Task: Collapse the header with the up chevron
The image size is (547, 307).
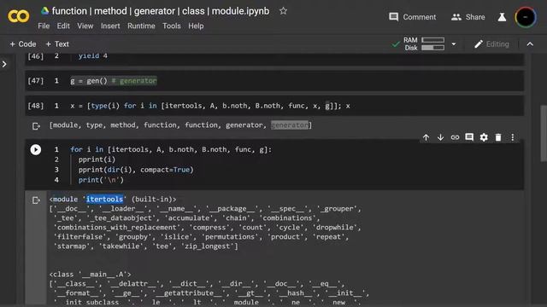Action: pyautogui.click(x=530, y=44)
